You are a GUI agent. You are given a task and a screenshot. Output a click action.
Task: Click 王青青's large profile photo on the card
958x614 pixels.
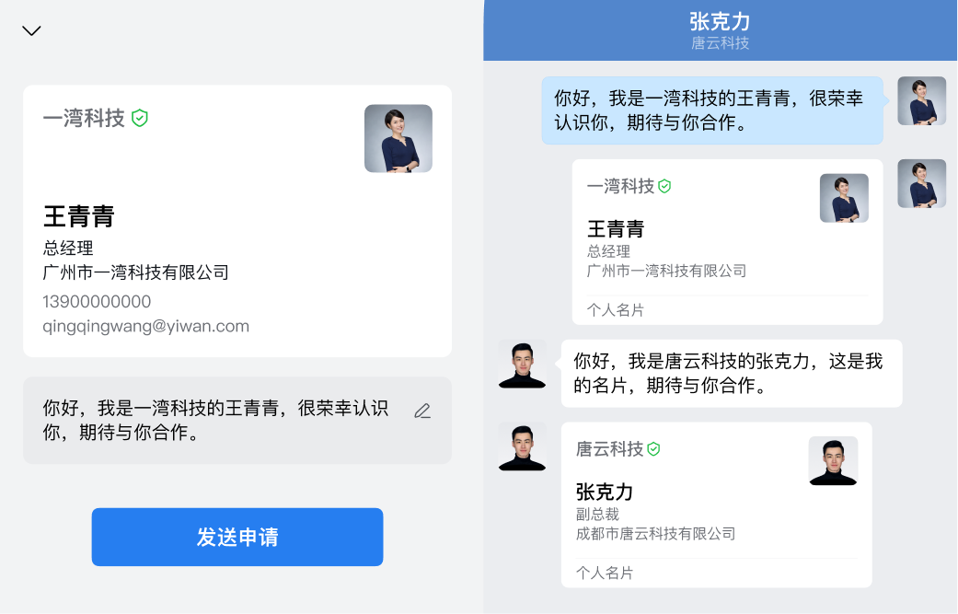coord(398,139)
